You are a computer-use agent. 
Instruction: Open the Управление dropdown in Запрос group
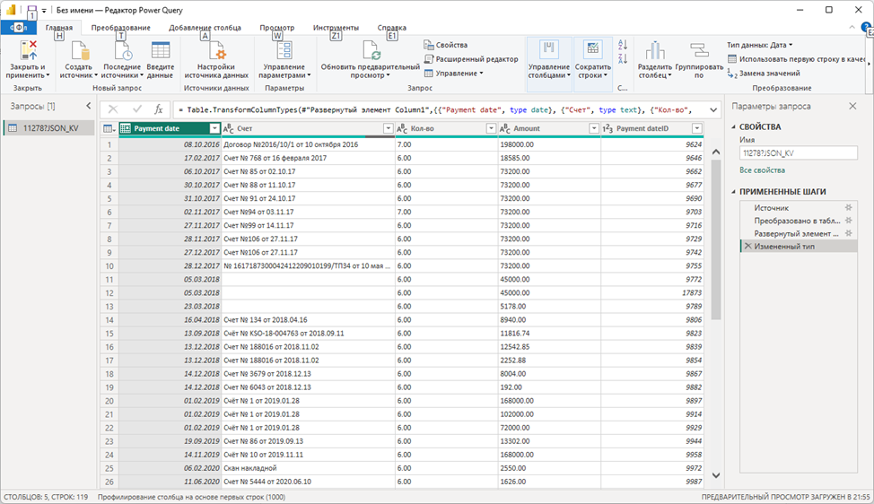453,74
